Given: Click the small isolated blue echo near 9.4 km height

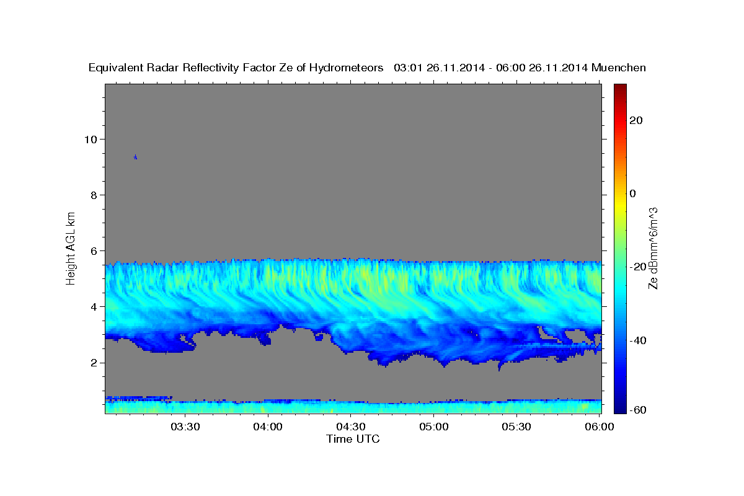Looking at the screenshot, I should pyautogui.click(x=135, y=157).
